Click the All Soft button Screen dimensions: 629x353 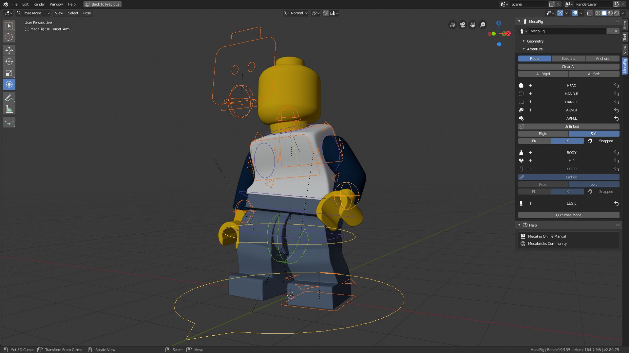coord(594,74)
